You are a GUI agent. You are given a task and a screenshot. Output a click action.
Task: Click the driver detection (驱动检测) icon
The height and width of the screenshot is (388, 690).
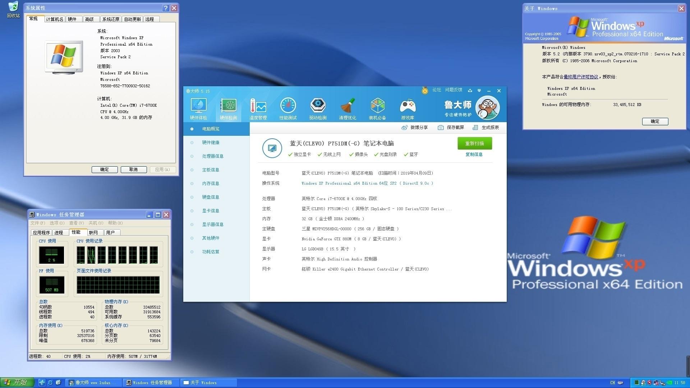[x=318, y=106]
